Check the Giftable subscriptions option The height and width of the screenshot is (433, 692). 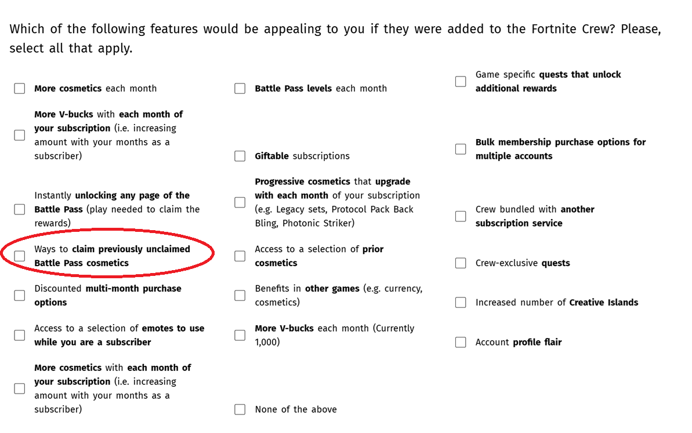coord(240,156)
